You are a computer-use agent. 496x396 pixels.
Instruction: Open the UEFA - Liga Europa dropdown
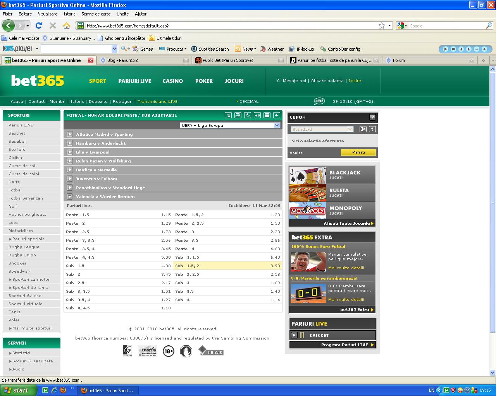tap(230, 125)
